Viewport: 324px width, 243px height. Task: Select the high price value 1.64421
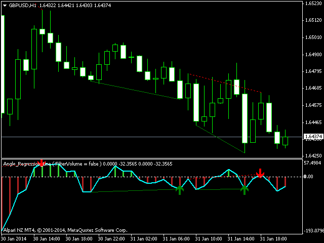pyautogui.click(x=66, y=6)
